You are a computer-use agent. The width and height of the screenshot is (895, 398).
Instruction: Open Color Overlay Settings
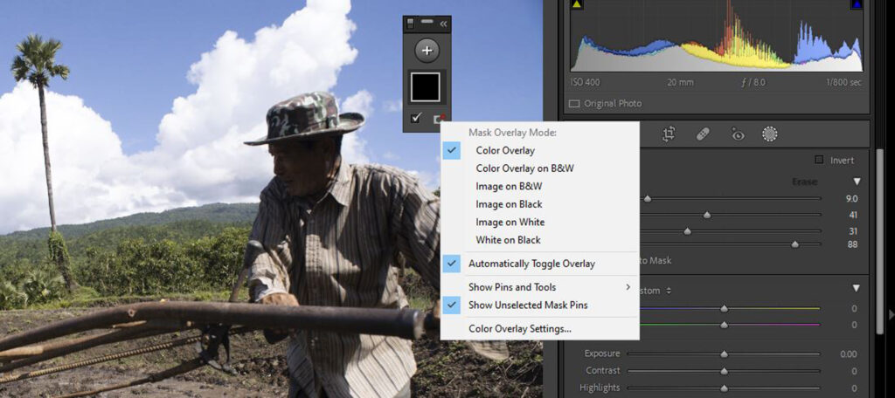pos(520,329)
